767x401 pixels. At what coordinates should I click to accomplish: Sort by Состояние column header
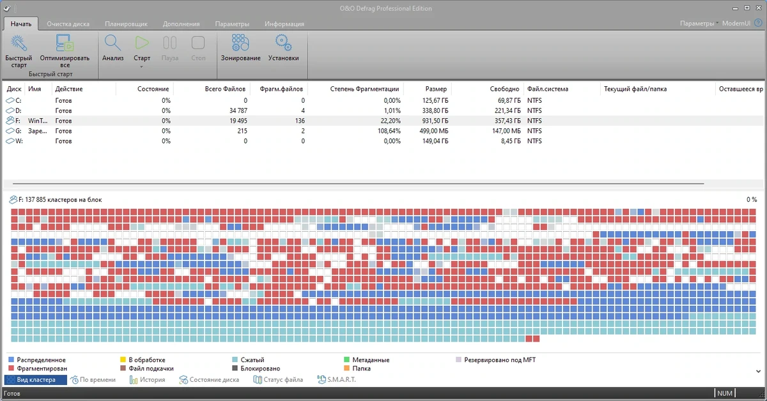tap(153, 89)
